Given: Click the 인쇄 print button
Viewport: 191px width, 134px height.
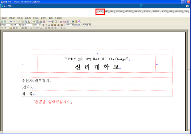Looking at the screenshot, I should point(186,11).
